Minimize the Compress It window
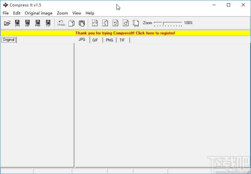This screenshot has width=251, height=174. coord(214,5)
